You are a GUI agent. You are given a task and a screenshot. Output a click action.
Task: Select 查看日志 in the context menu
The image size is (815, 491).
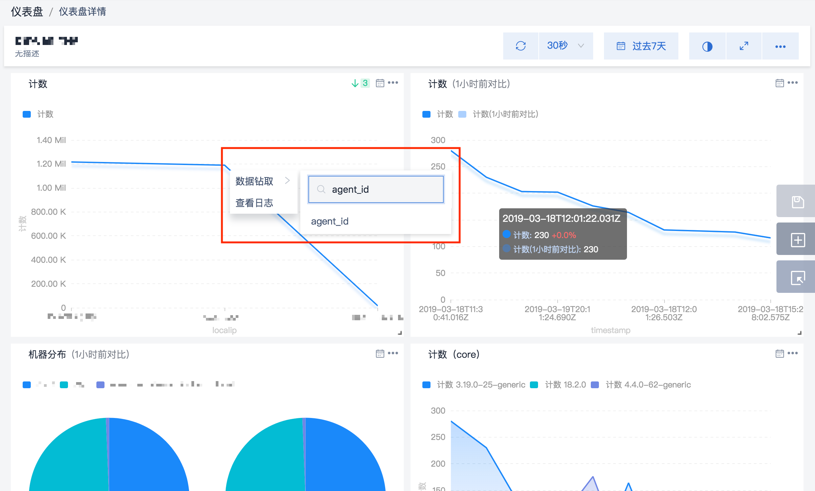pos(263,203)
